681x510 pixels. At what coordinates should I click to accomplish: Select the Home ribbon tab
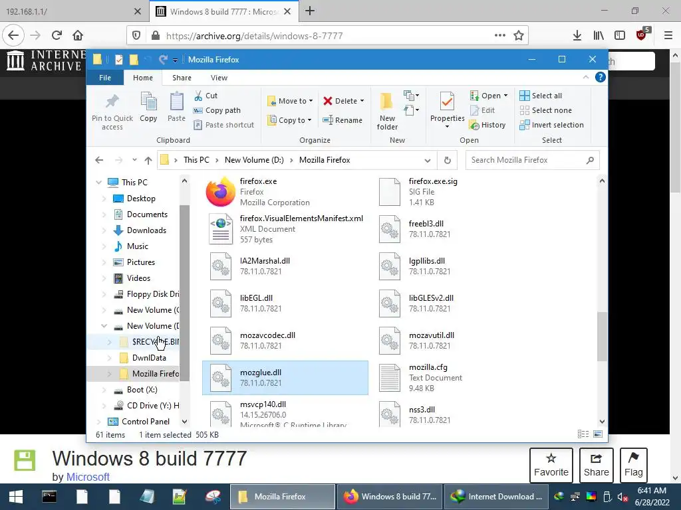tap(143, 78)
